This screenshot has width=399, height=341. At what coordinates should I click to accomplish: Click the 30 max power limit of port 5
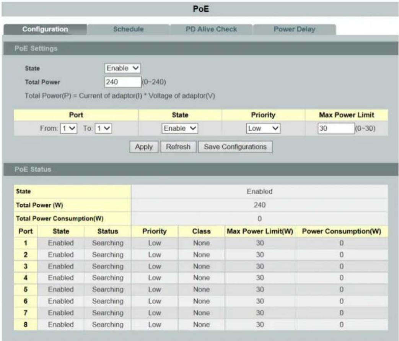(260, 290)
